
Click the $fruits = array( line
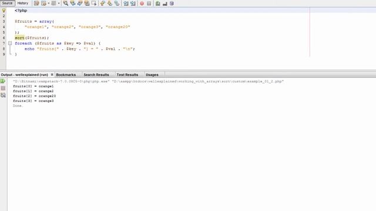click(x=34, y=21)
